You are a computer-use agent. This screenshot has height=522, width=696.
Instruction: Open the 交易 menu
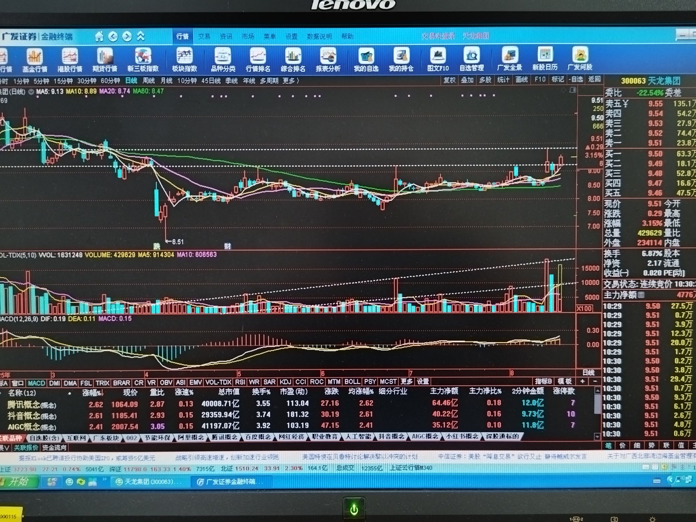(x=204, y=37)
